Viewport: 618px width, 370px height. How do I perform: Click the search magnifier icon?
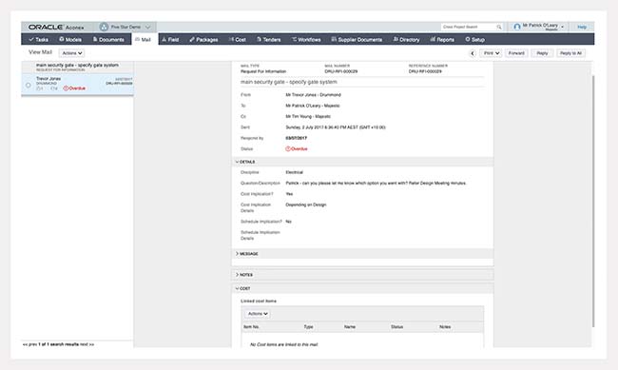pos(499,27)
